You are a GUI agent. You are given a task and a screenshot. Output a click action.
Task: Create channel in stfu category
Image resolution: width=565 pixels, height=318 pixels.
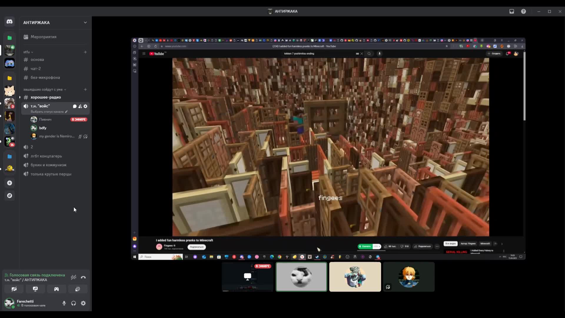coord(85,52)
